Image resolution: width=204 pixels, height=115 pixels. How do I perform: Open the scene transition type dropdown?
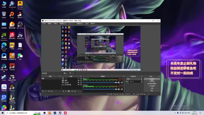coord(133,79)
